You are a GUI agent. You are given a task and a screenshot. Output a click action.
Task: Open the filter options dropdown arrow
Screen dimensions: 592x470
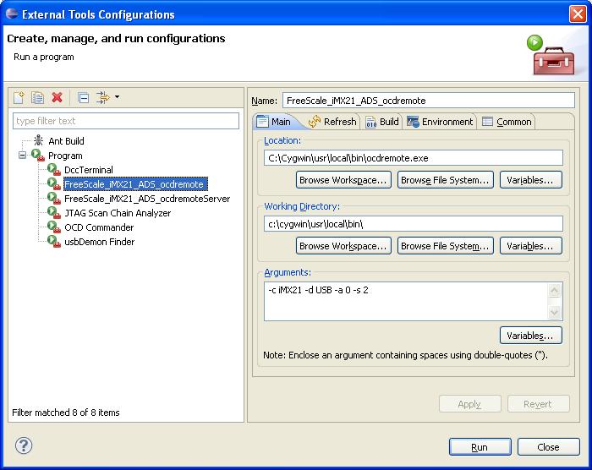(x=118, y=98)
